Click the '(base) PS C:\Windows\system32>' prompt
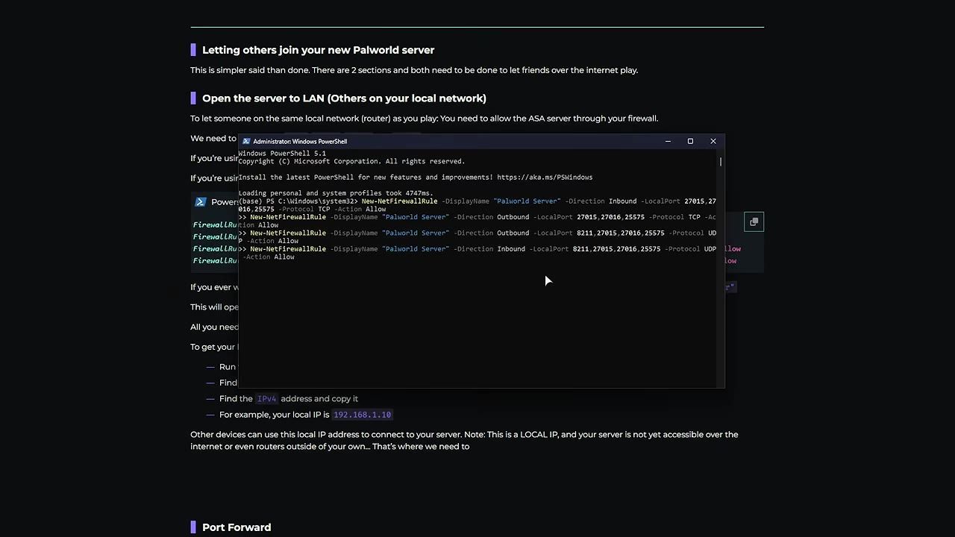Viewport: 955px width, 537px height. click(298, 201)
